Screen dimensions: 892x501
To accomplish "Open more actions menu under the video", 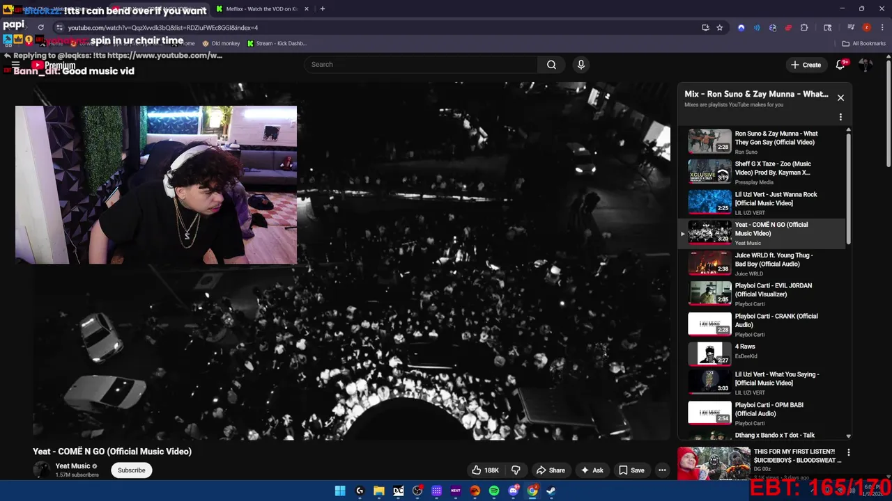I will point(662,470).
